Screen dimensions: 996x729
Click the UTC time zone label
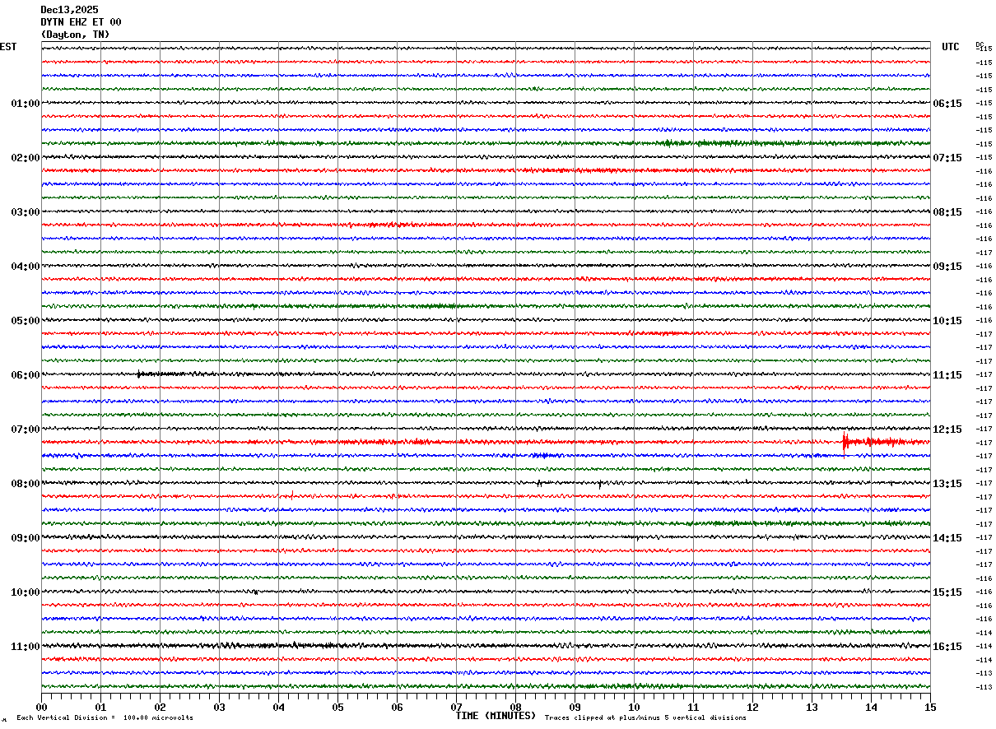[951, 47]
